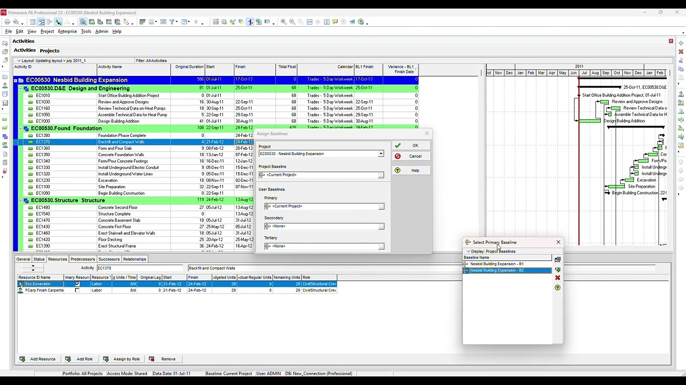Image resolution: width=686 pixels, height=385 pixels.
Task: Click the Print toolbar icon
Action: pos(6,22)
